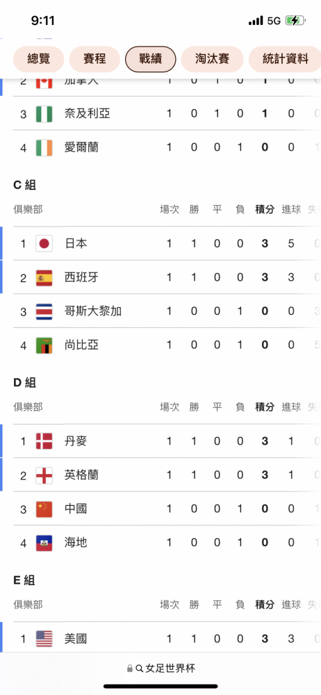Tap the Japan flag icon
Image resolution: width=321 pixels, height=695 pixels.
tap(44, 243)
